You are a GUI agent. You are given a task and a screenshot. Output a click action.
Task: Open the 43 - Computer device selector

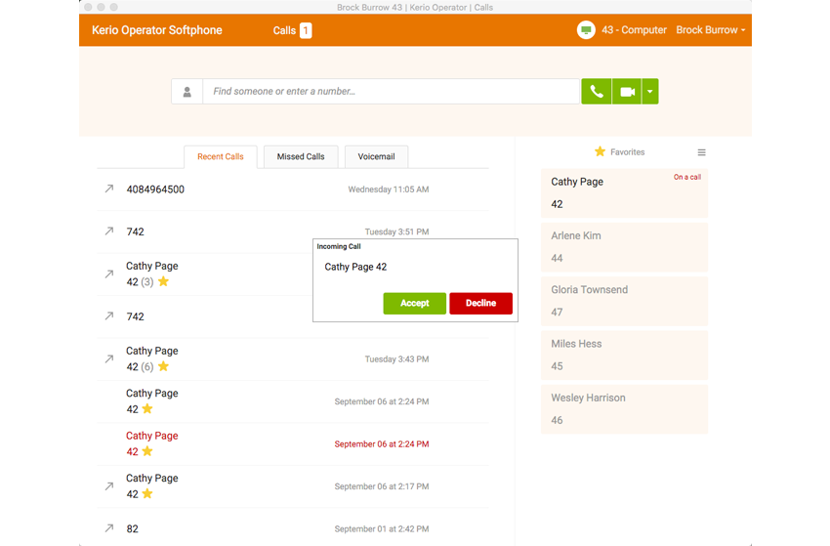click(x=634, y=30)
